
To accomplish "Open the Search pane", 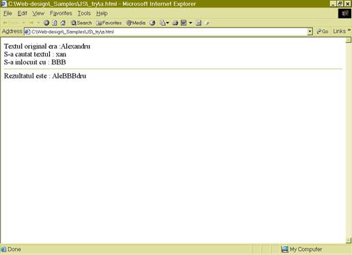I will click(81, 23).
